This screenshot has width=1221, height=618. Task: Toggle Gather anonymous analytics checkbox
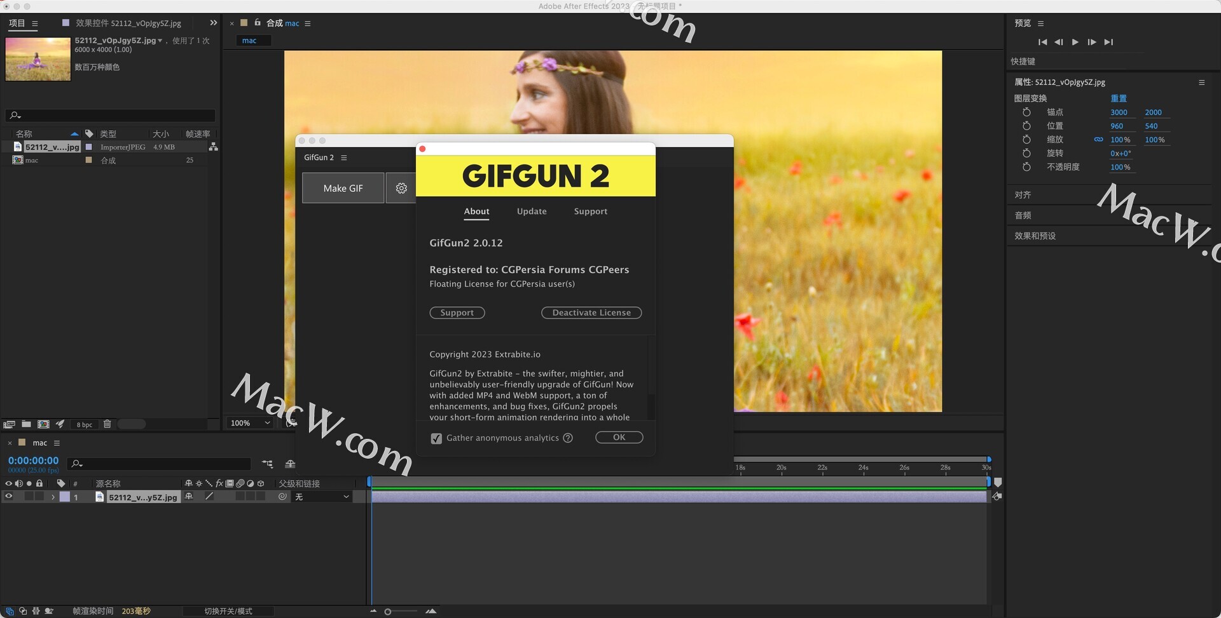436,438
